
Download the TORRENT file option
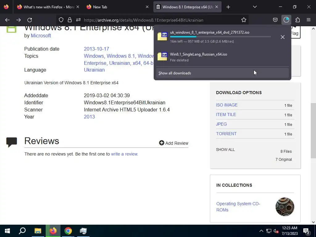226,134
